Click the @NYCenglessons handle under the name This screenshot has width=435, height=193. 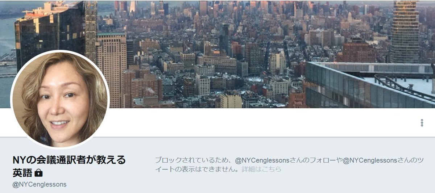pyautogui.click(x=40, y=184)
